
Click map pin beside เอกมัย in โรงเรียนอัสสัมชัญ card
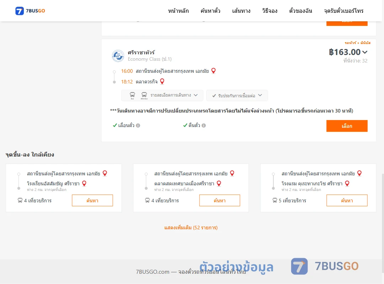(x=105, y=173)
